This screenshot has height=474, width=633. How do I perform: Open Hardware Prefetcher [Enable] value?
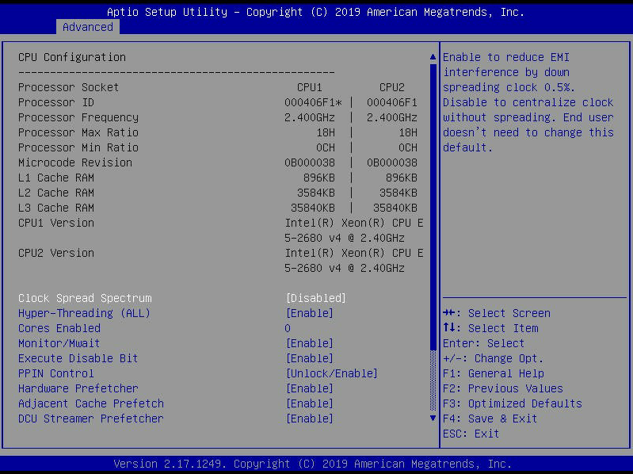[309, 388]
